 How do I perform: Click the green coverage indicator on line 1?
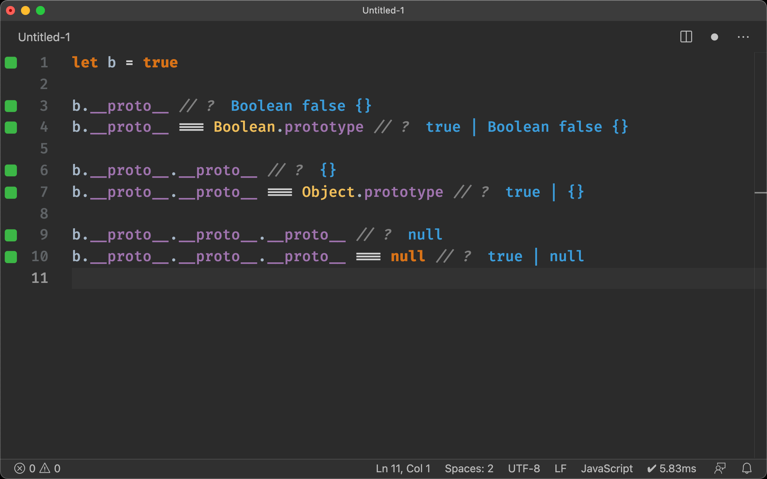click(x=11, y=62)
